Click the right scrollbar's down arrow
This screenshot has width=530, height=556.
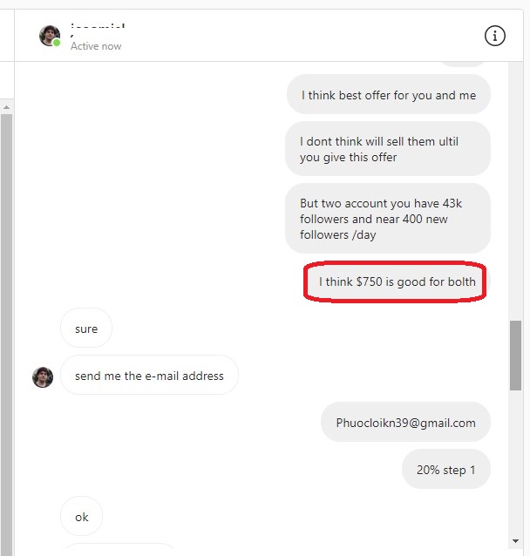516,541
